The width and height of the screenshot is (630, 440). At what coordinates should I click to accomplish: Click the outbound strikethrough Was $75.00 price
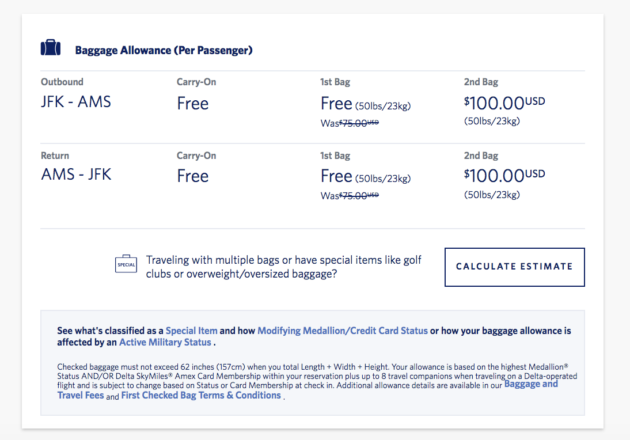tap(348, 123)
